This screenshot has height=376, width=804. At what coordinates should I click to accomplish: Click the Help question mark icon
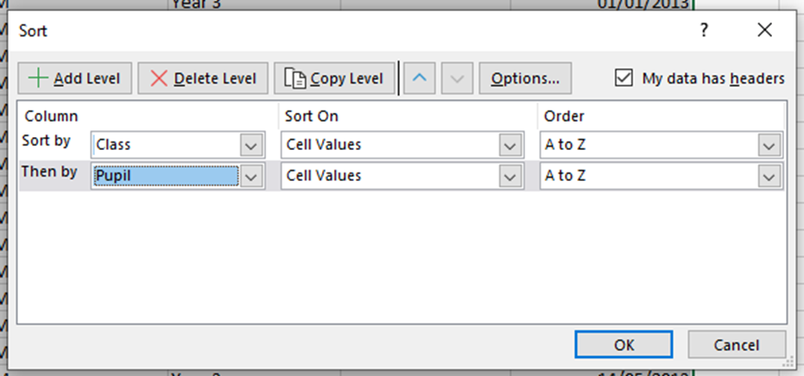[705, 31]
